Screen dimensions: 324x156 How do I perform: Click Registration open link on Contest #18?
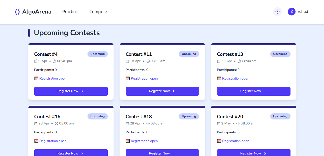(144, 141)
